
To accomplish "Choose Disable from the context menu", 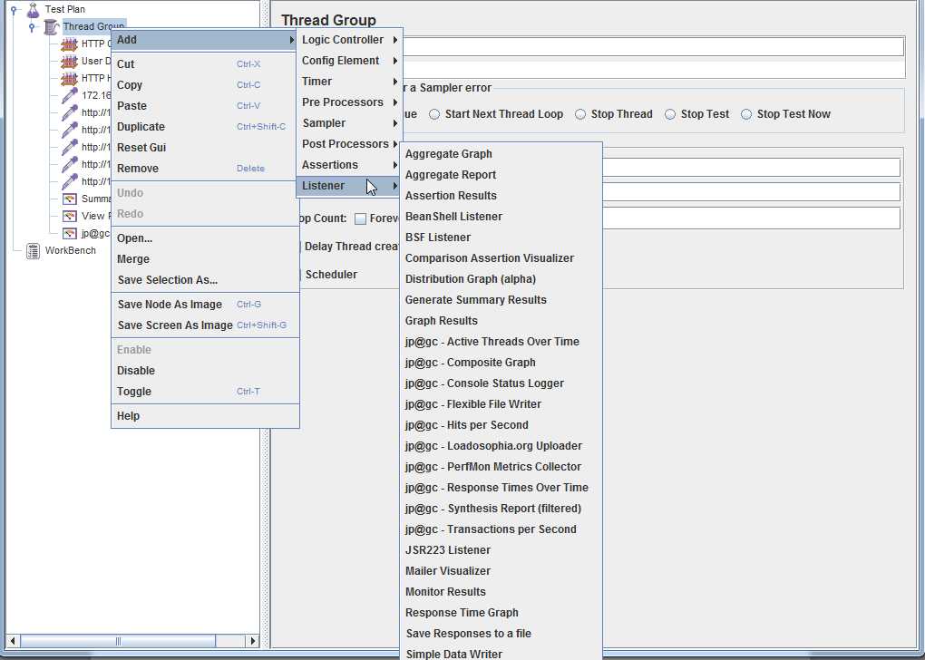I will pyautogui.click(x=205, y=371).
